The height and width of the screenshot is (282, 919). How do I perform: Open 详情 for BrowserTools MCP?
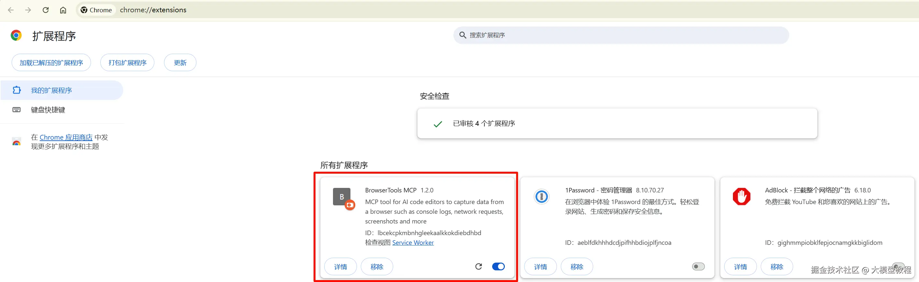tap(340, 267)
